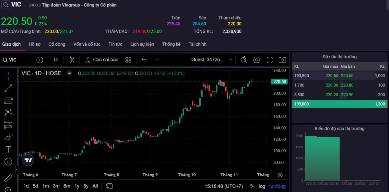Click ask price 220.60 in market depth
The width and height of the screenshot is (389, 192).
[x=347, y=76]
